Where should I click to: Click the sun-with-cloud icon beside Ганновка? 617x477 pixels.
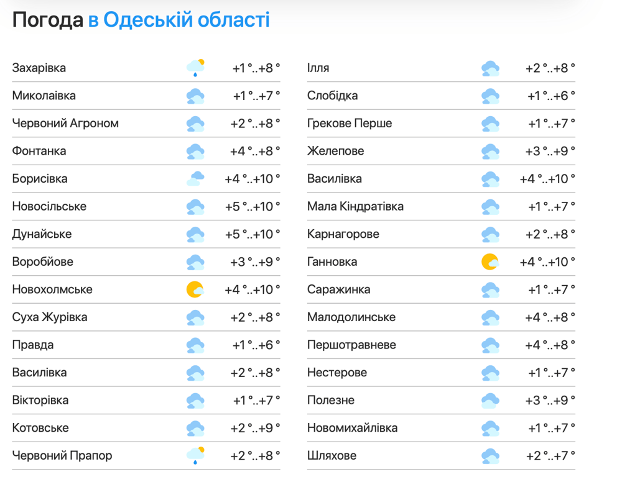pos(490,261)
